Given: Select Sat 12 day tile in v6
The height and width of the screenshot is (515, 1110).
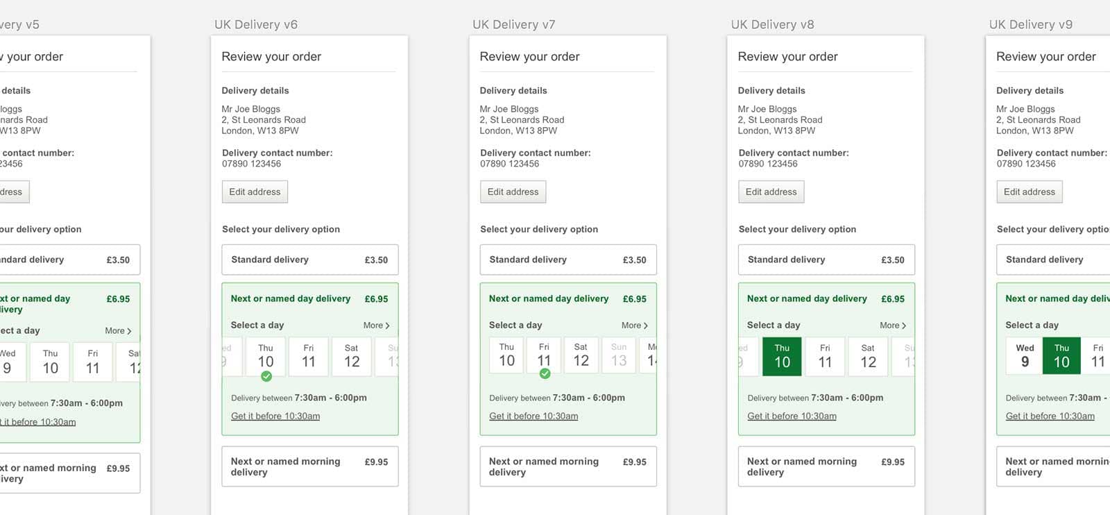Looking at the screenshot, I should coord(352,356).
